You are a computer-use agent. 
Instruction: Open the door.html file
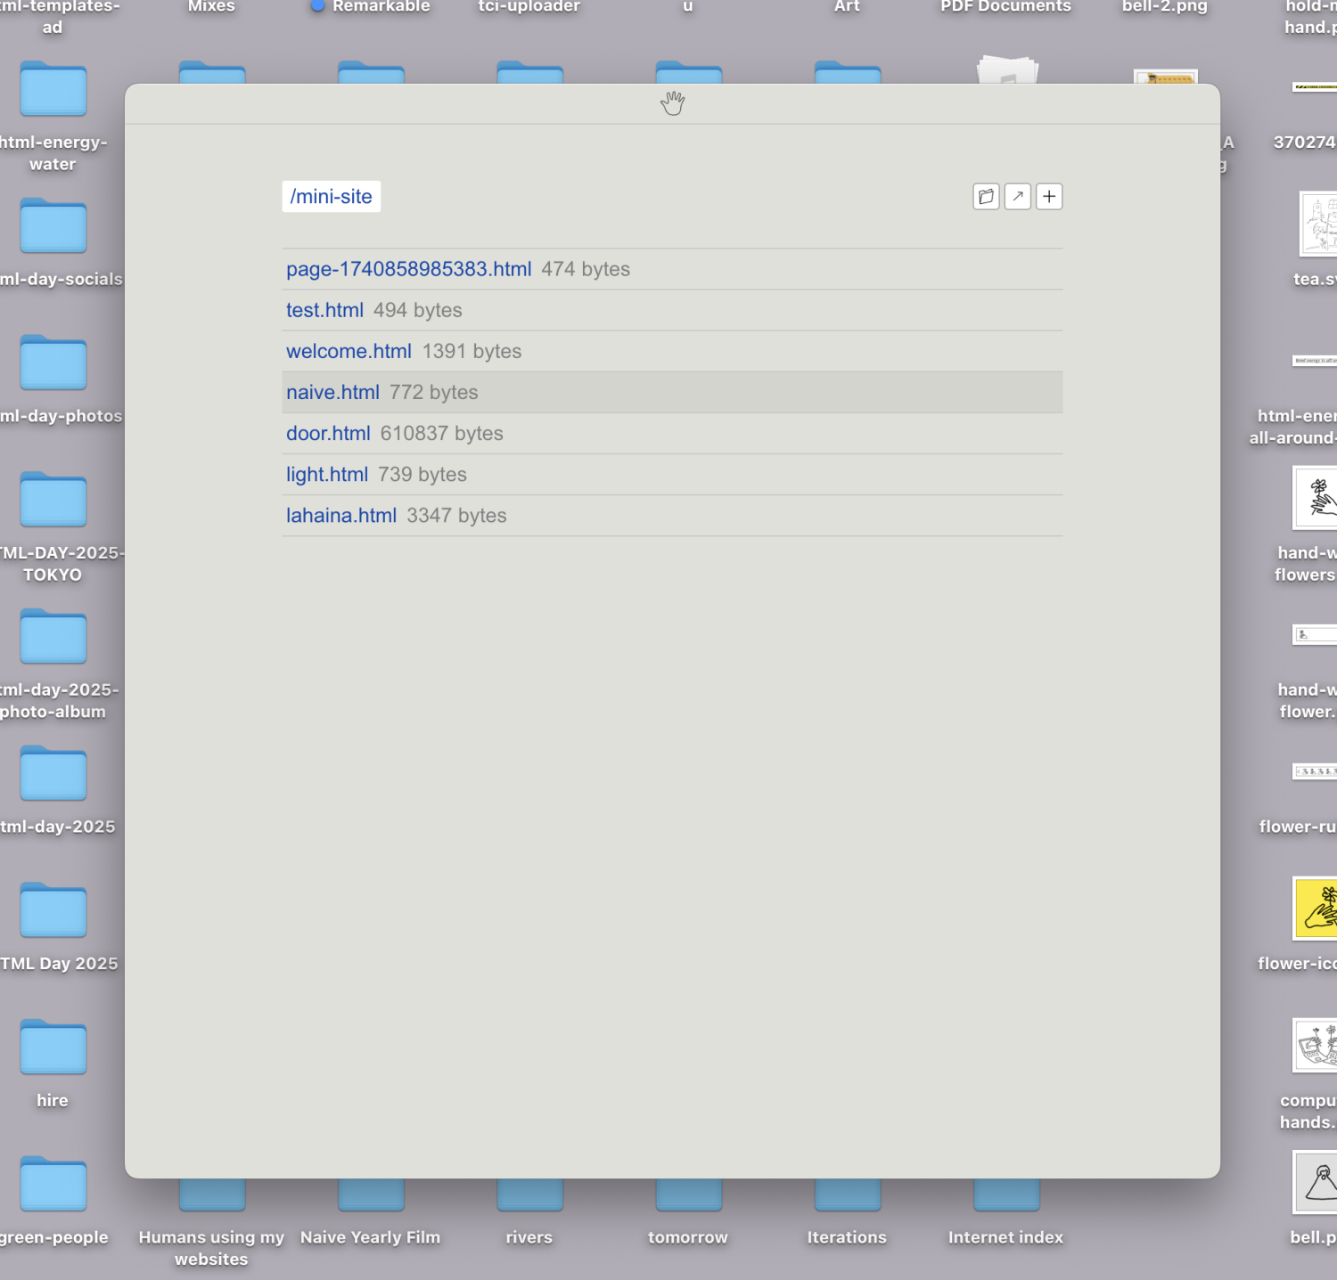click(328, 433)
